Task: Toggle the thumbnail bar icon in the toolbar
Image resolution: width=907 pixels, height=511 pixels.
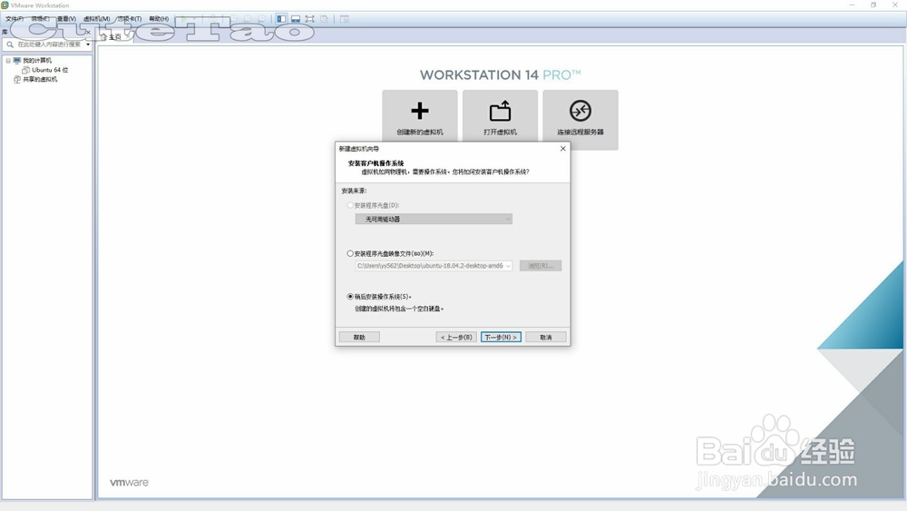Action: point(296,18)
